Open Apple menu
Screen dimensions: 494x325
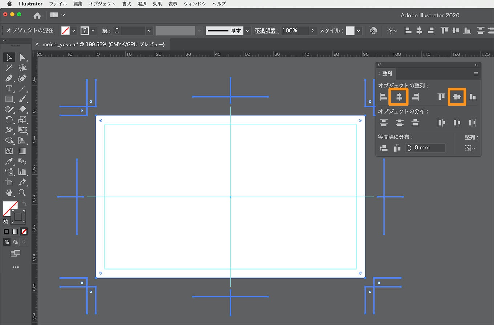click(x=9, y=4)
